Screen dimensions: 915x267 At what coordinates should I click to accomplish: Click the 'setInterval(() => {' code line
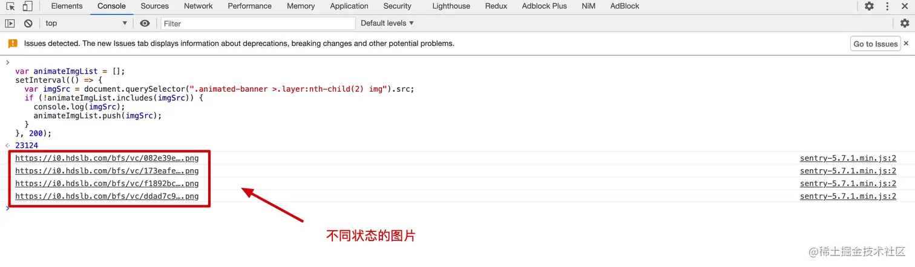[x=59, y=80]
